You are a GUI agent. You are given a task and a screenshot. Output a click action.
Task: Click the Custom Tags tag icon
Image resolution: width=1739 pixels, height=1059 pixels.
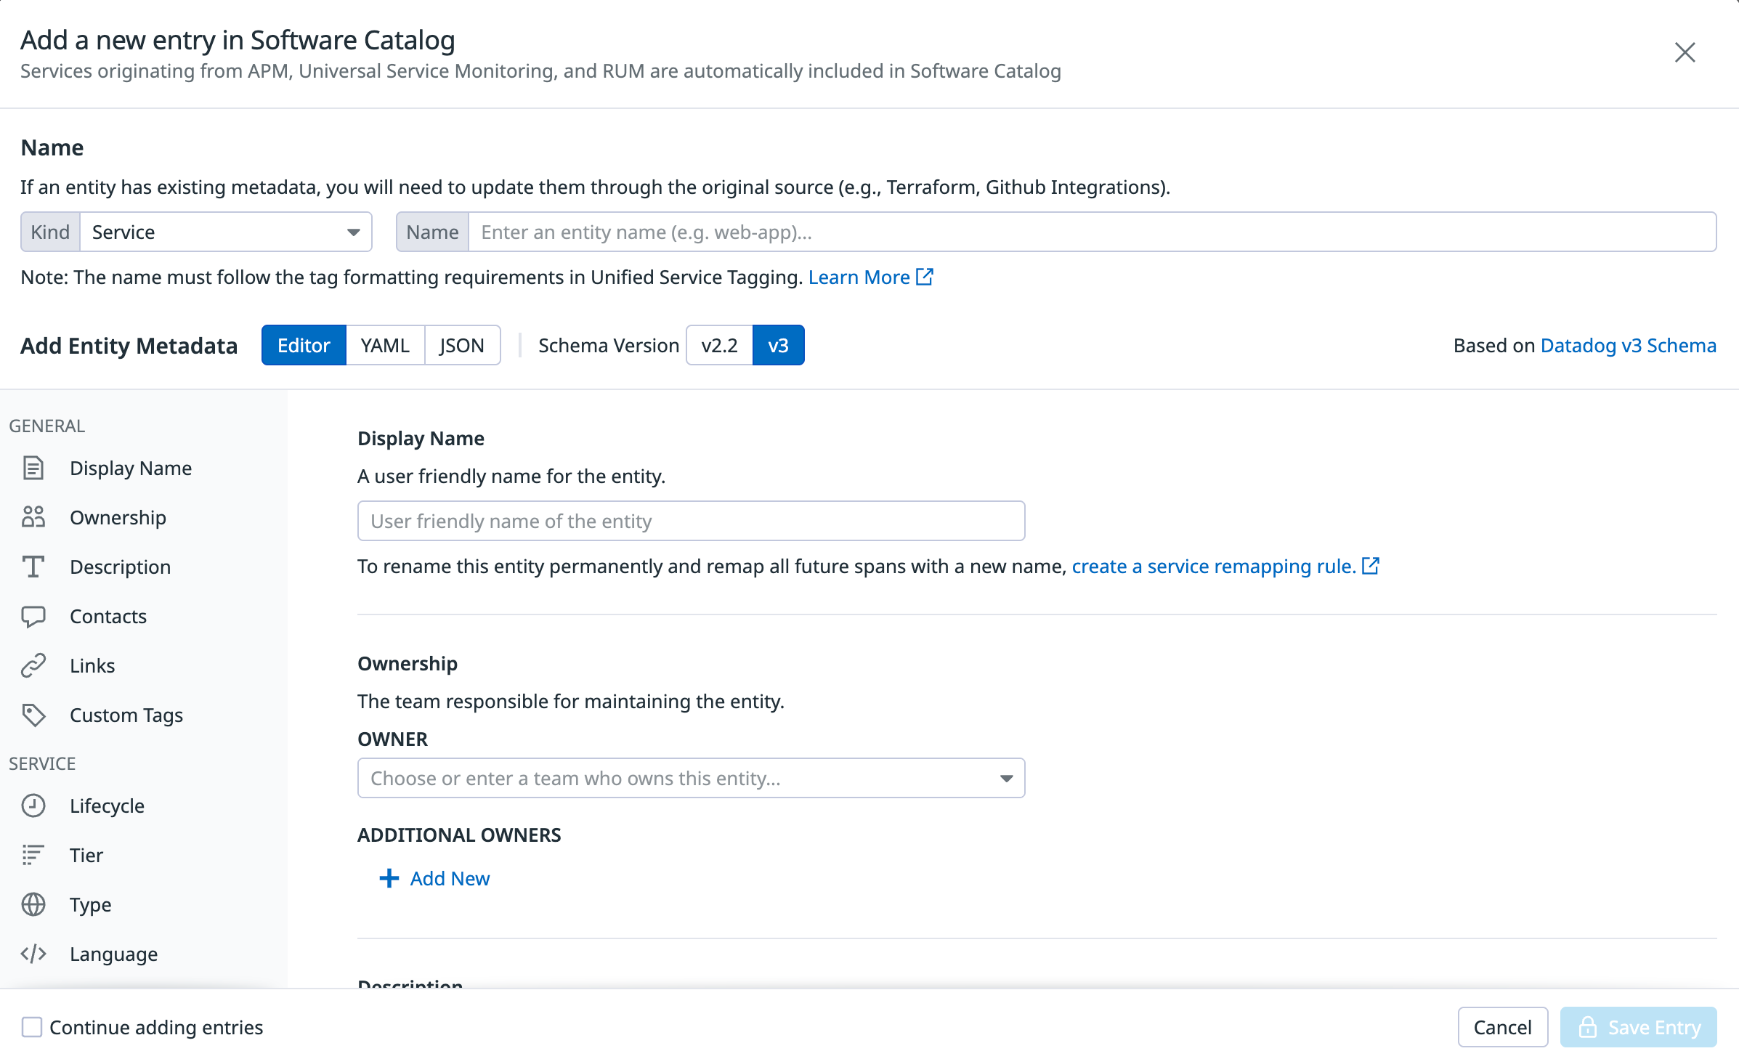[33, 715]
